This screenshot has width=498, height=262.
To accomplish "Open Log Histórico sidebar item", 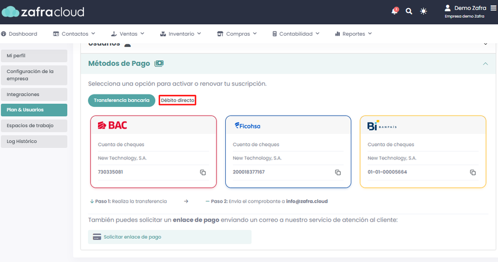I will coord(34,142).
